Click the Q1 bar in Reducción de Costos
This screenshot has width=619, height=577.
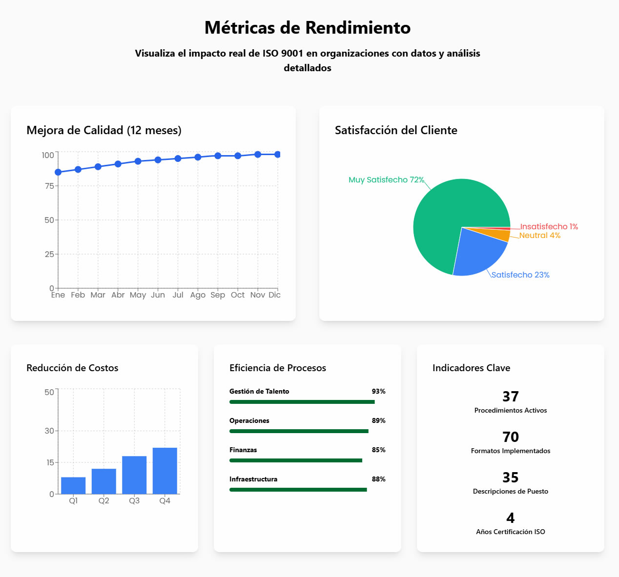73,485
